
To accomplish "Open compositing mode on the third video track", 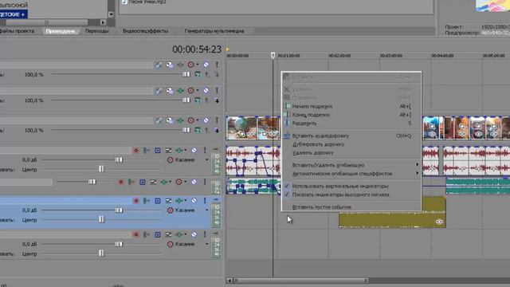I will [x=198, y=130].
